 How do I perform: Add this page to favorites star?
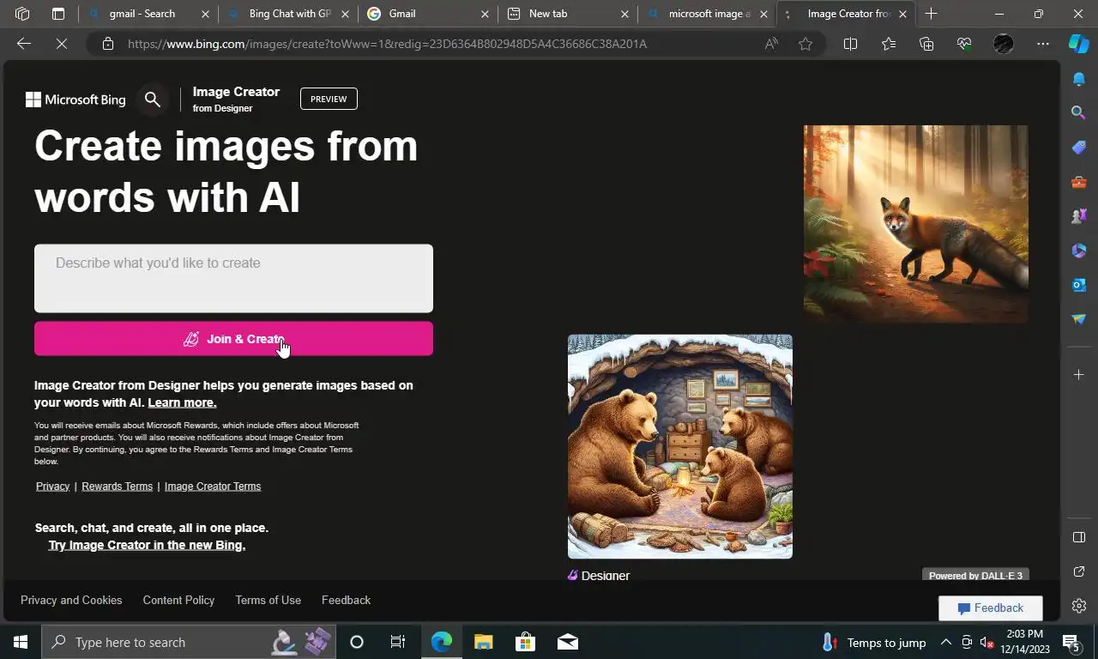805,44
